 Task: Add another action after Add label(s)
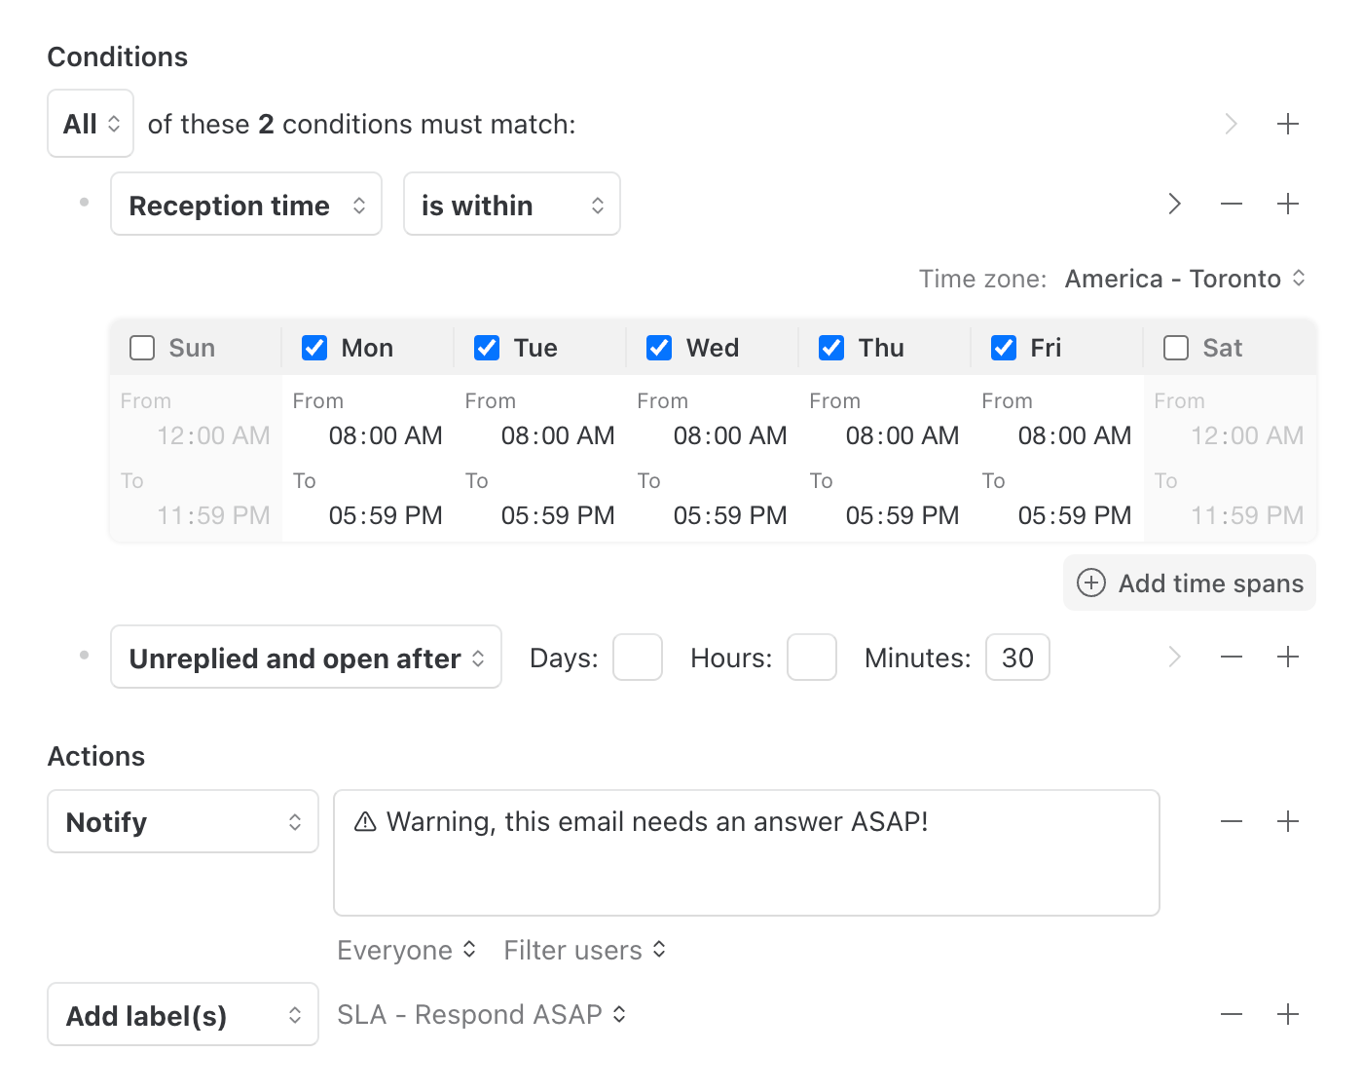[x=1287, y=1014]
